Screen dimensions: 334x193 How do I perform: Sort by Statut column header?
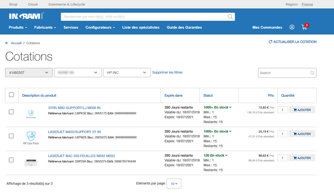208,95
